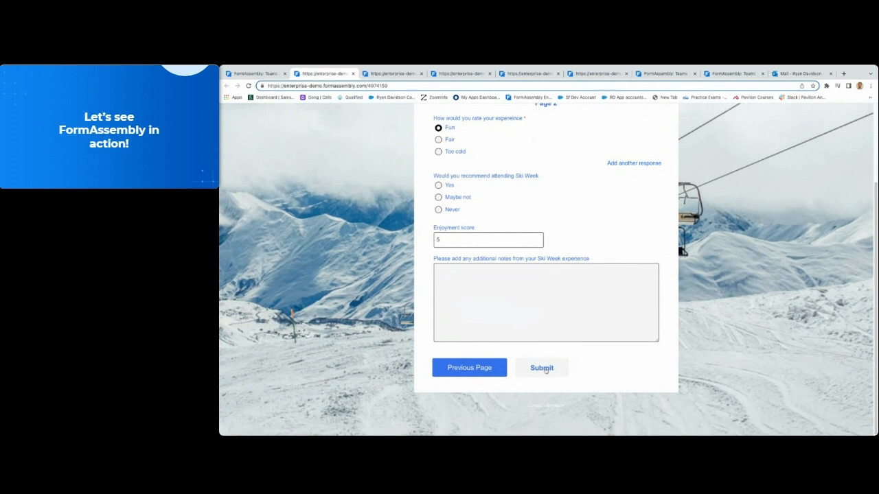This screenshot has height=494, width=879.
Task: Close the currently active enterprise-demo tab
Action: pyautogui.click(x=353, y=73)
